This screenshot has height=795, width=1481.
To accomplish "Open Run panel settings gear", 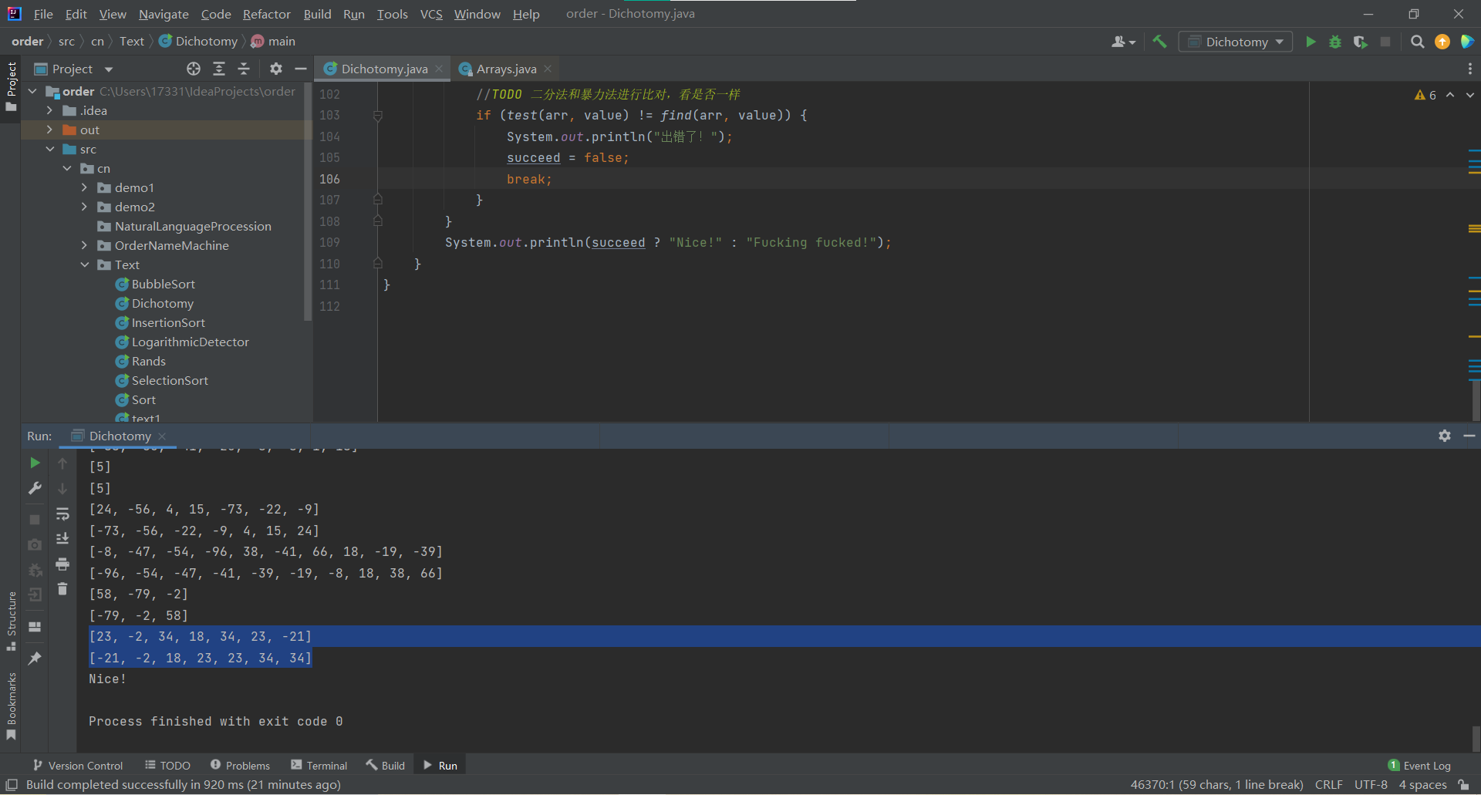I will click(1445, 436).
